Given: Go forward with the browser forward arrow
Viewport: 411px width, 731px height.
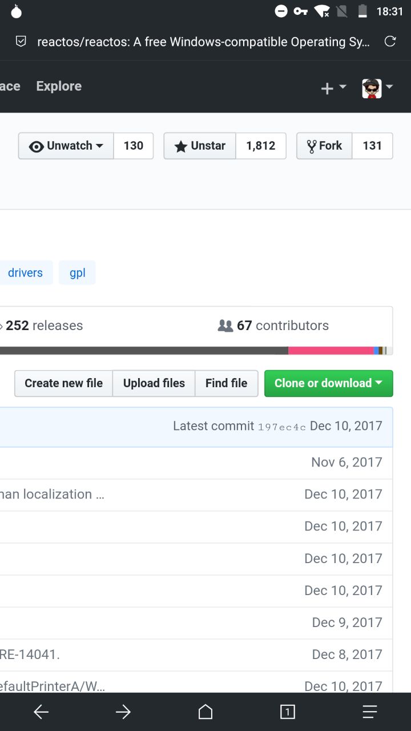Looking at the screenshot, I should (123, 712).
